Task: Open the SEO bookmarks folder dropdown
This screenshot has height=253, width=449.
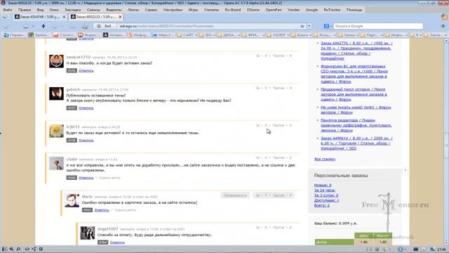Action: 208,35
